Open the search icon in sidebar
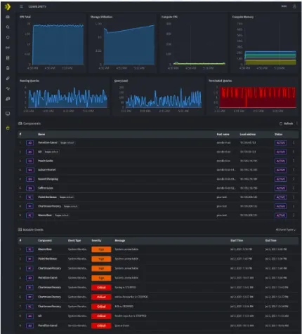The height and width of the screenshot is (334, 302). coord(8,27)
